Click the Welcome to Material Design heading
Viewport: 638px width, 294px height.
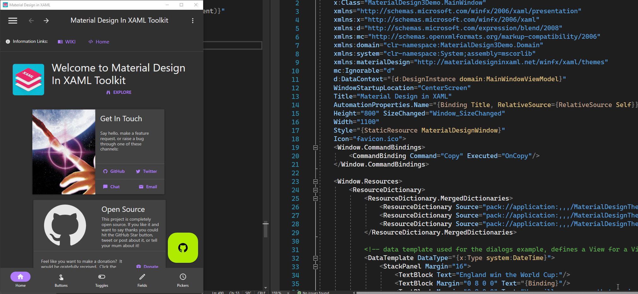pyautogui.click(x=118, y=74)
